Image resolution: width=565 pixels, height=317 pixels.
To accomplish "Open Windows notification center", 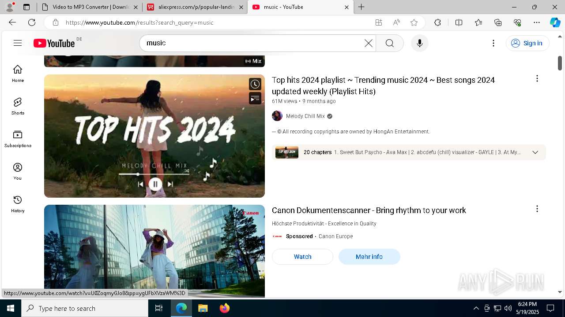I will click(x=550, y=308).
